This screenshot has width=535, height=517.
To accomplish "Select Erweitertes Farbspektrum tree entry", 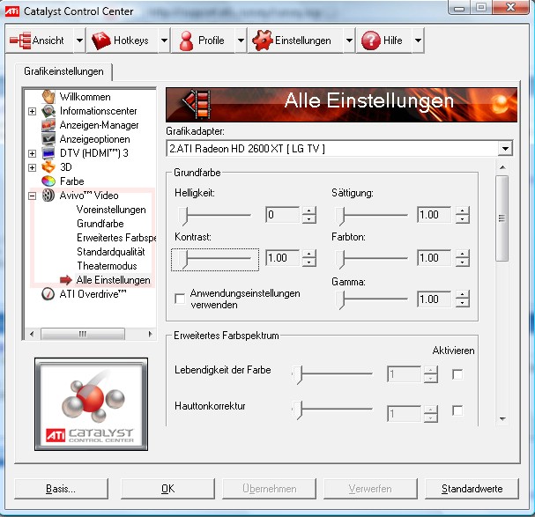I will point(116,237).
